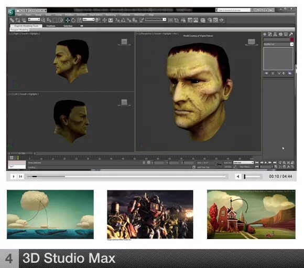
Task: Open the Material Editor icon
Action: coord(203,20)
